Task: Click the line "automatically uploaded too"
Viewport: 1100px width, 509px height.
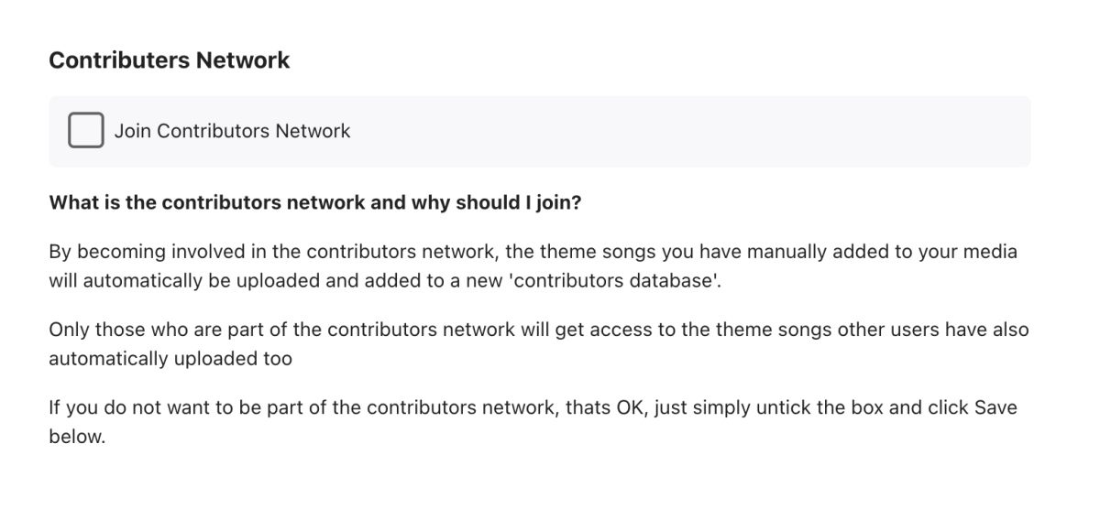Action: [170, 359]
